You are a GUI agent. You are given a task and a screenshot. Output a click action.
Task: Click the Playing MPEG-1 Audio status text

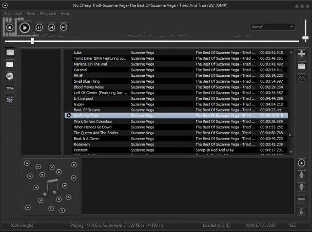pos(117,225)
